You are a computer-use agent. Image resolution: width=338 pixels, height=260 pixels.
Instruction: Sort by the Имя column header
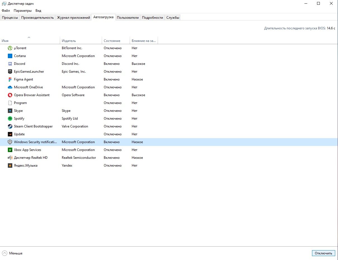click(x=30, y=40)
